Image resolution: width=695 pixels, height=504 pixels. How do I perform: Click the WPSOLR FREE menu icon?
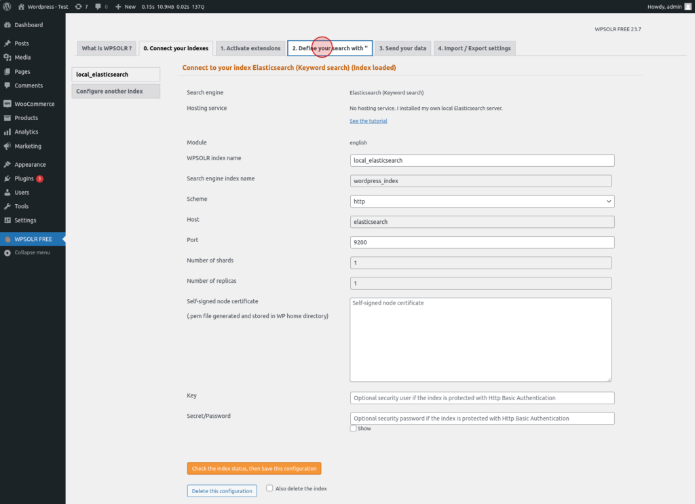coord(7,239)
